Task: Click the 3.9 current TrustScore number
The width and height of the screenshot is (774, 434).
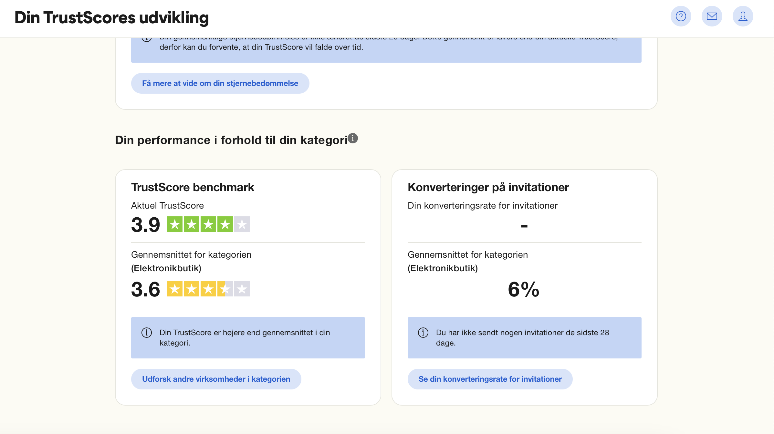Action: [146, 225]
